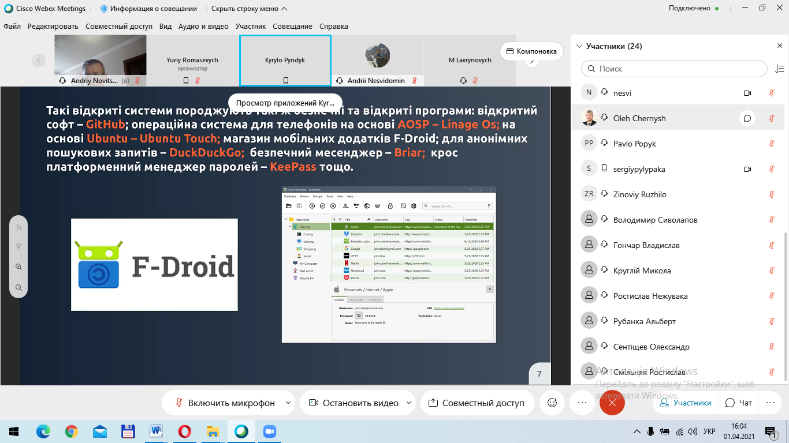Zoom in on shared content

click(18, 267)
